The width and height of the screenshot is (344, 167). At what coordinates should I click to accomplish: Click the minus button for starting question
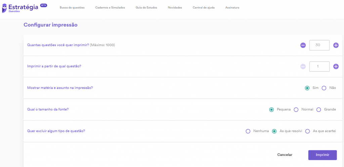pos(303,66)
